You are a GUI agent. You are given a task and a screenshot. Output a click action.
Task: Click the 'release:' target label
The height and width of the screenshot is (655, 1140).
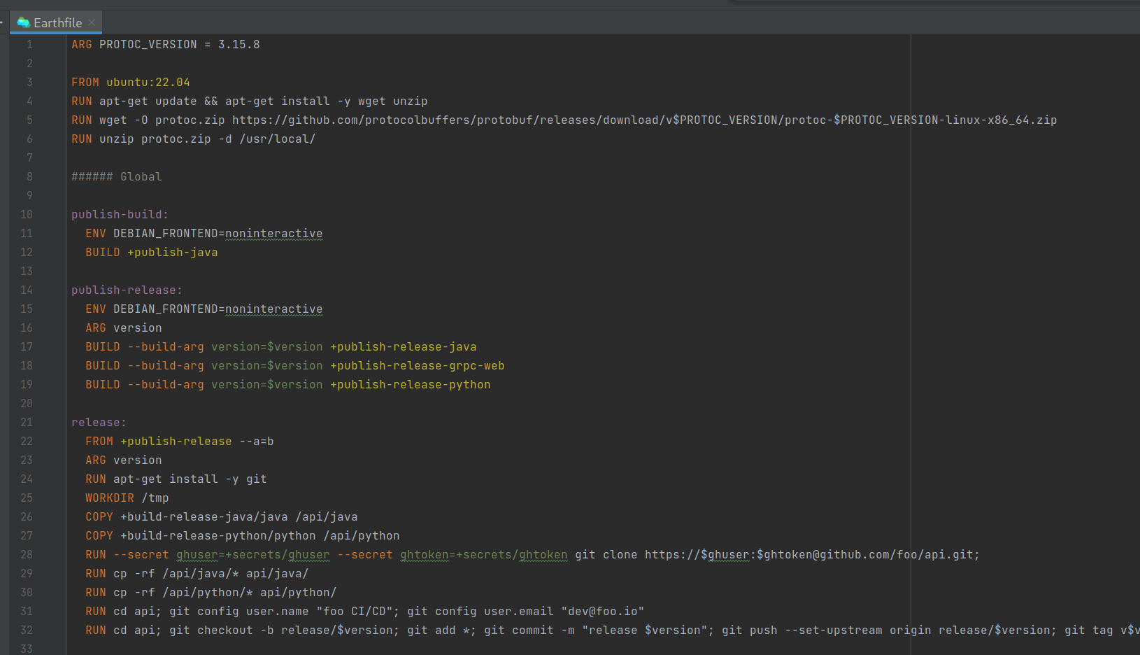coord(99,422)
